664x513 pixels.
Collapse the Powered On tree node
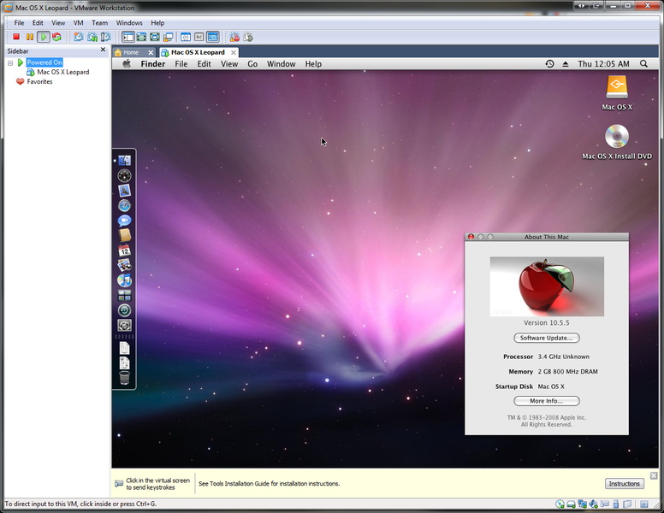pos(10,62)
